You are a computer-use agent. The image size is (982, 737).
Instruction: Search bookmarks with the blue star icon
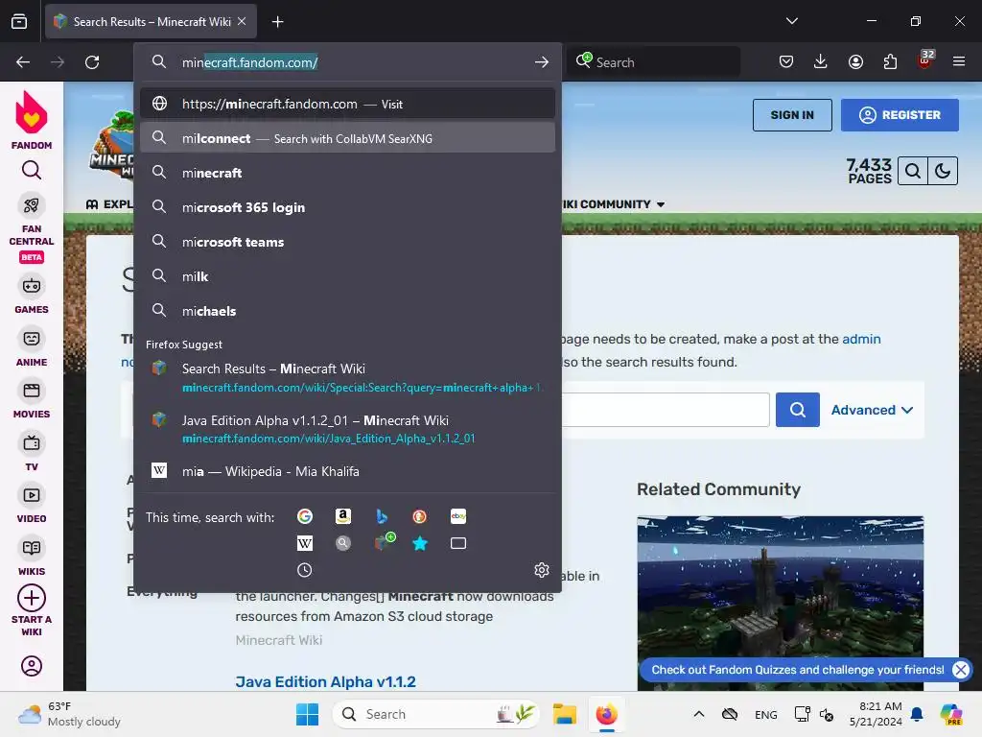[x=420, y=543]
